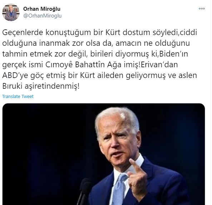The height and width of the screenshot is (205, 212).
Task: Click the word "Translate" below the tweet
Action: (11, 96)
